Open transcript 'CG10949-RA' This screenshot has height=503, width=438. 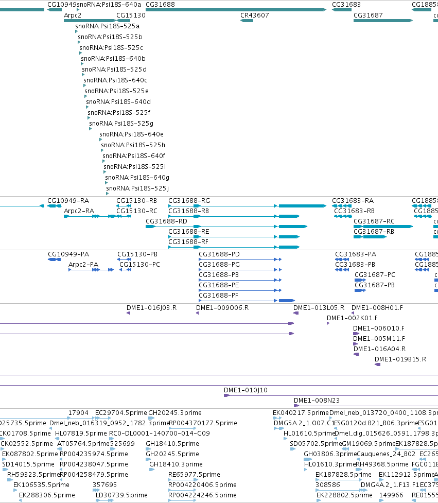68,200
